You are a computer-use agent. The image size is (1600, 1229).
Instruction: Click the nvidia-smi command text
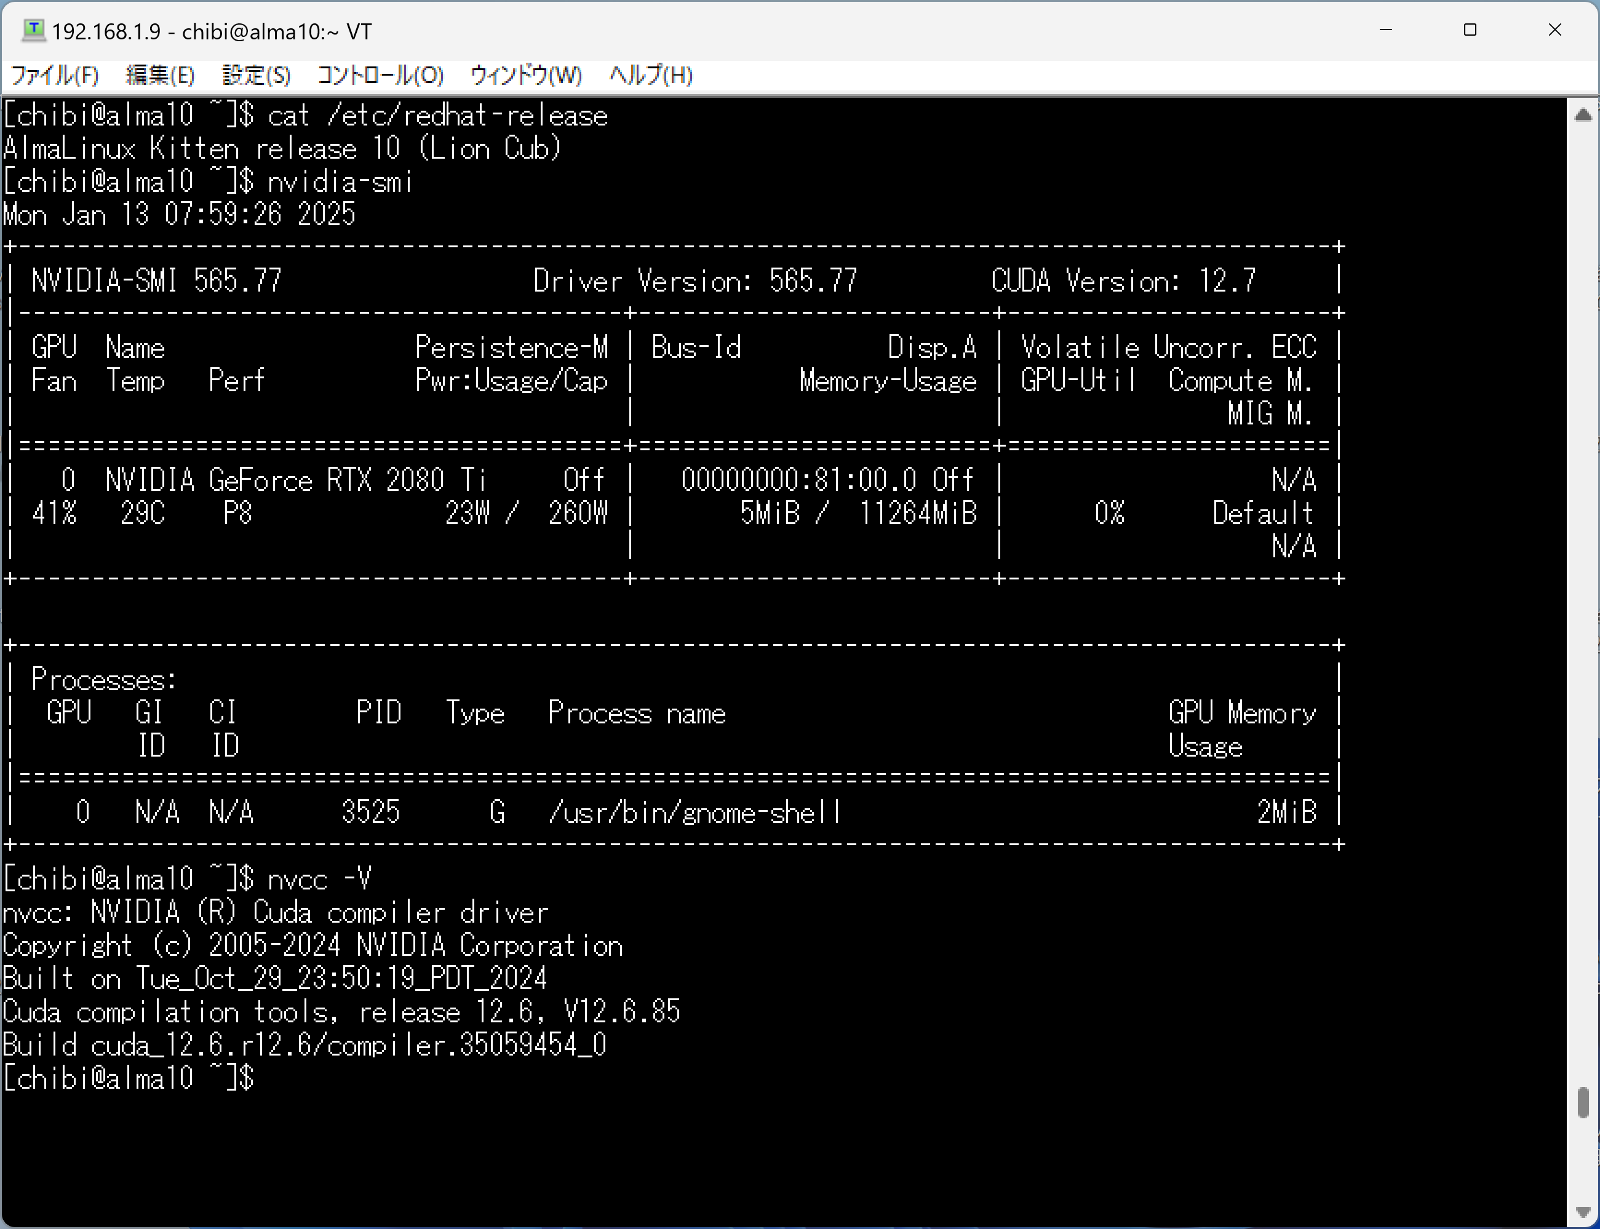[x=340, y=182]
